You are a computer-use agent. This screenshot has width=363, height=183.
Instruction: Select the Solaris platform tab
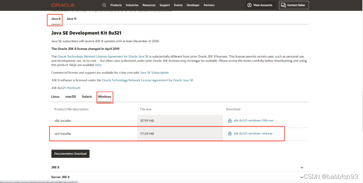[x=87, y=97]
